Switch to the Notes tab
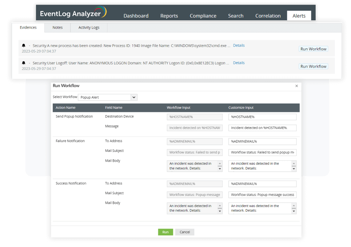351x247 pixels. point(58,27)
